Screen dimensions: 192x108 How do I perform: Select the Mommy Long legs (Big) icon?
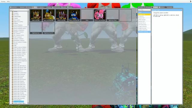click(x=100, y=15)
